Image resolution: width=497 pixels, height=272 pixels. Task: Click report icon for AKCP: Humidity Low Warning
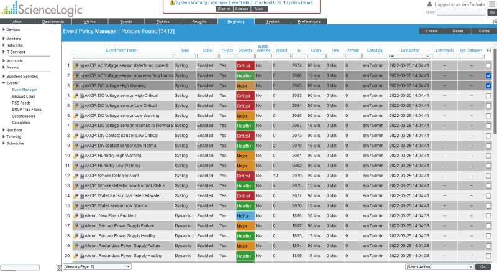(82, 166)
